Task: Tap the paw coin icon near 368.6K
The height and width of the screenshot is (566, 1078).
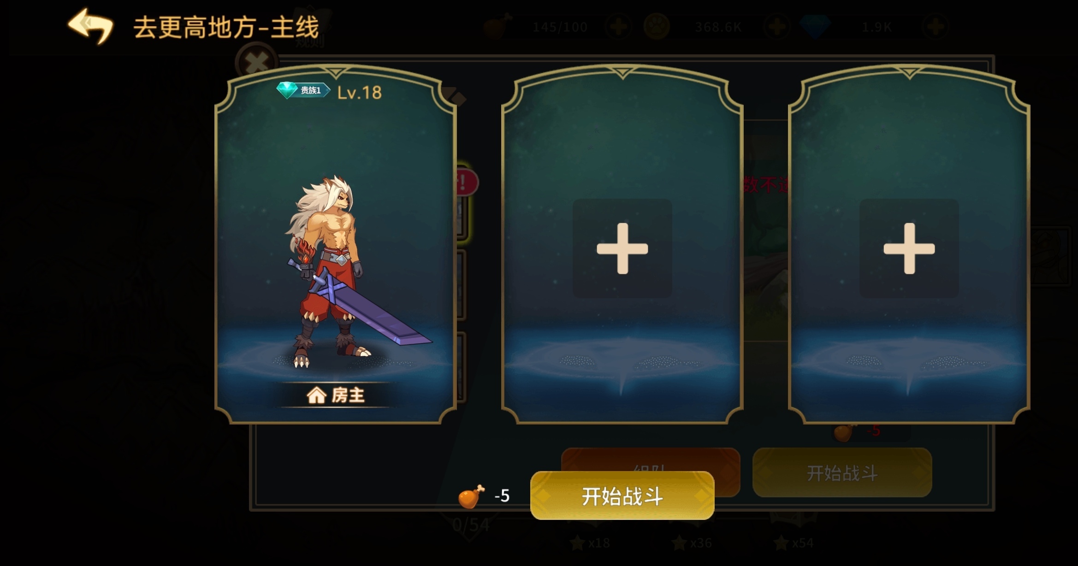Action: [657, 27]
